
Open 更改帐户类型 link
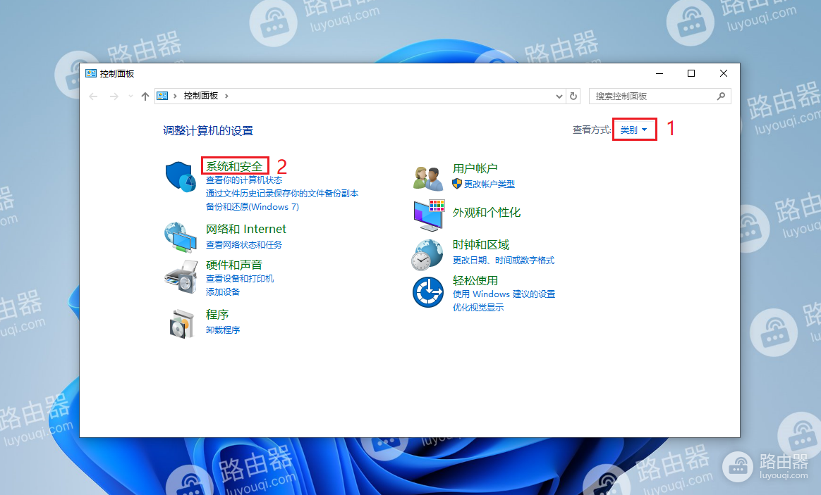coord(489,184)
